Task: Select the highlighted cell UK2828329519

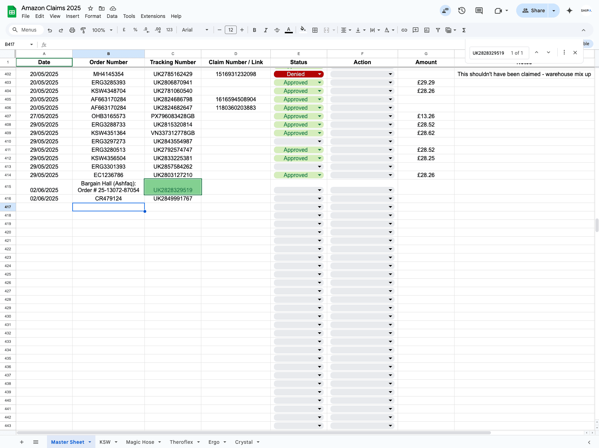Action: click(173, 187)
